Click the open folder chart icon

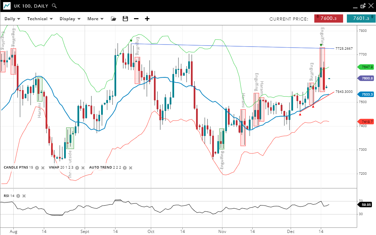point(113,19)
